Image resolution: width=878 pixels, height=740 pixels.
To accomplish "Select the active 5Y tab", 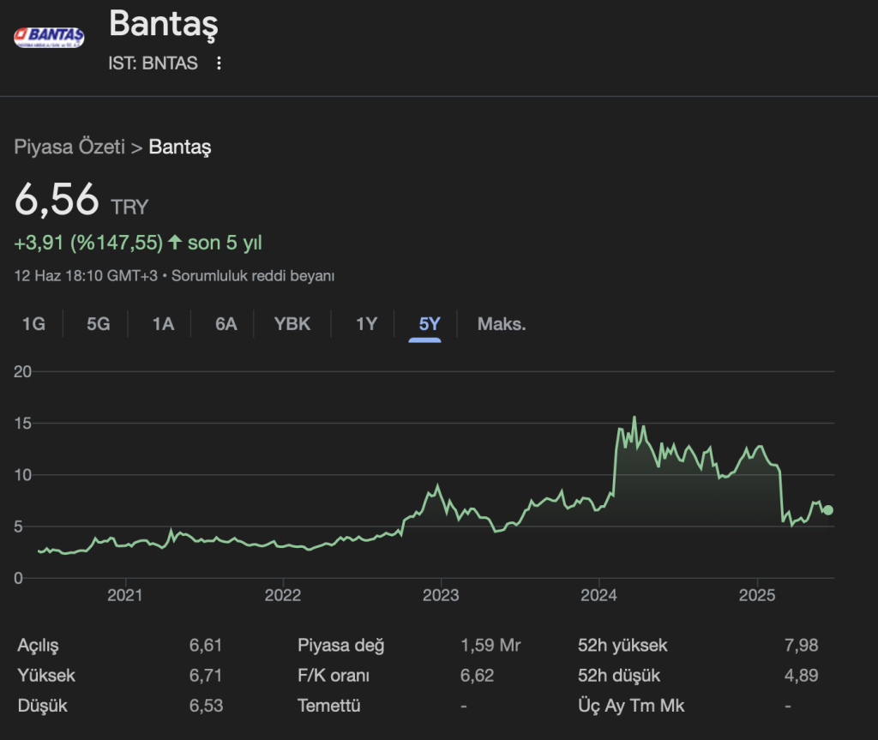I will coord(429,324).
